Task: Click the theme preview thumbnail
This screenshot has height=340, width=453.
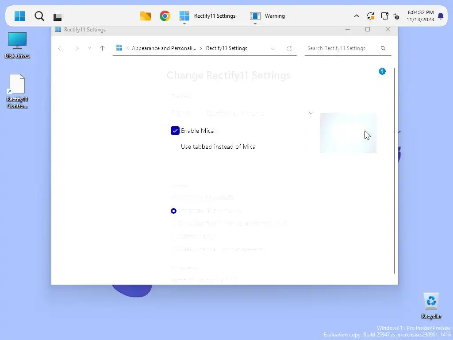Action: [x=348, y=133]
